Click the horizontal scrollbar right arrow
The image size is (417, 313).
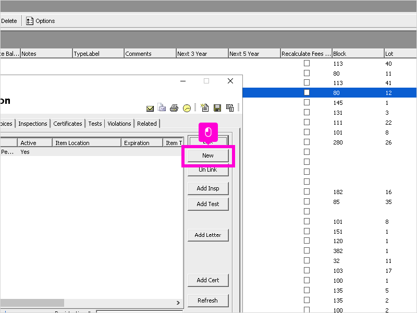click(x=178, y=303)
